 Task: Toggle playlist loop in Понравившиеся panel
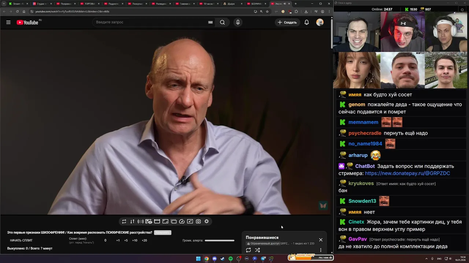(x=248, y=250)
